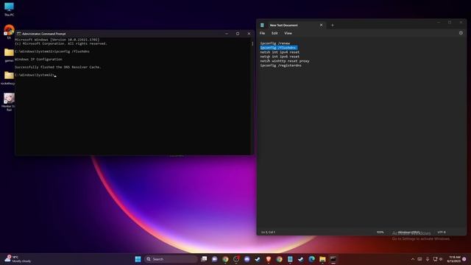Click the 'ipconfig /registerdns' line in Notepad
This screenshot has width=471, height=265.
click(x=280, y=66)
